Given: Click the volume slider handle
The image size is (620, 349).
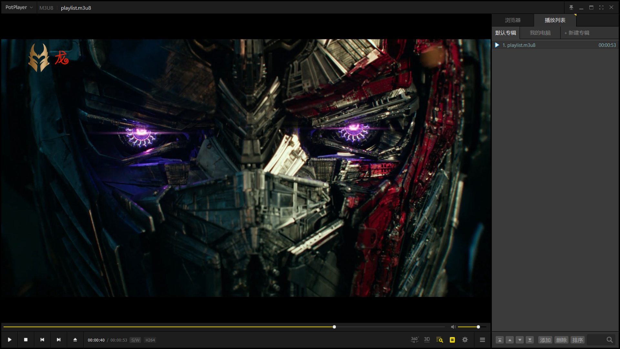Looking at the screenshot, I should (478, 327).
